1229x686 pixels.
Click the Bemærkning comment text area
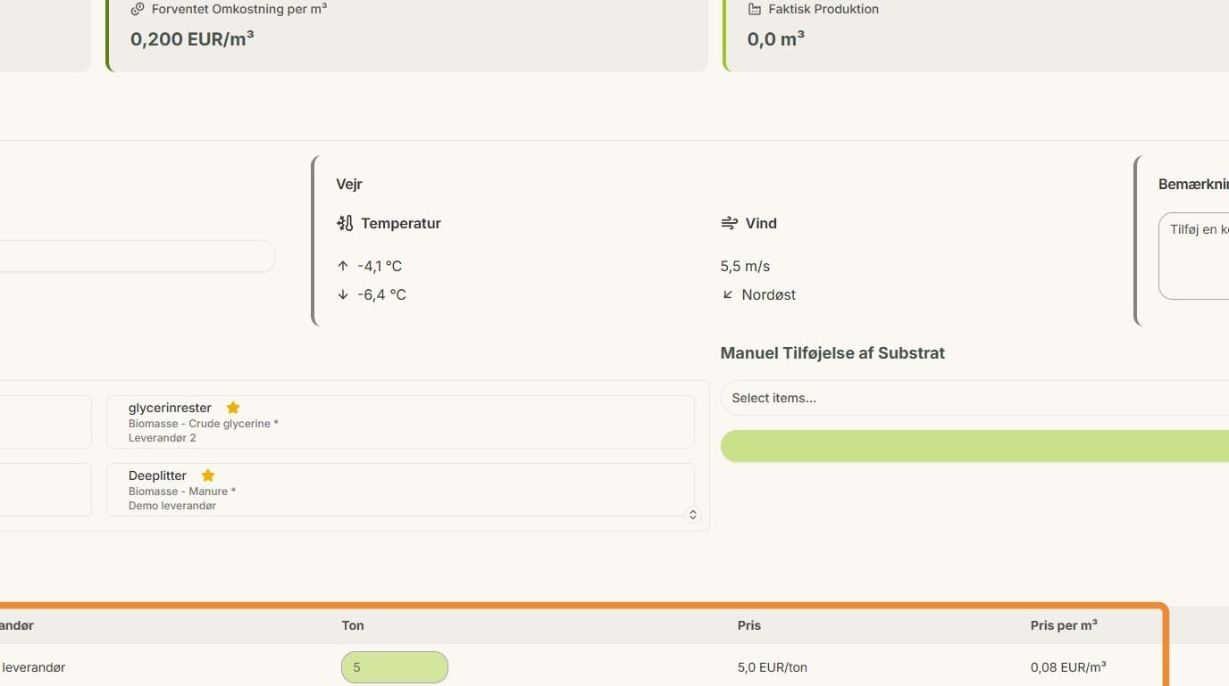pos(1194,256)
